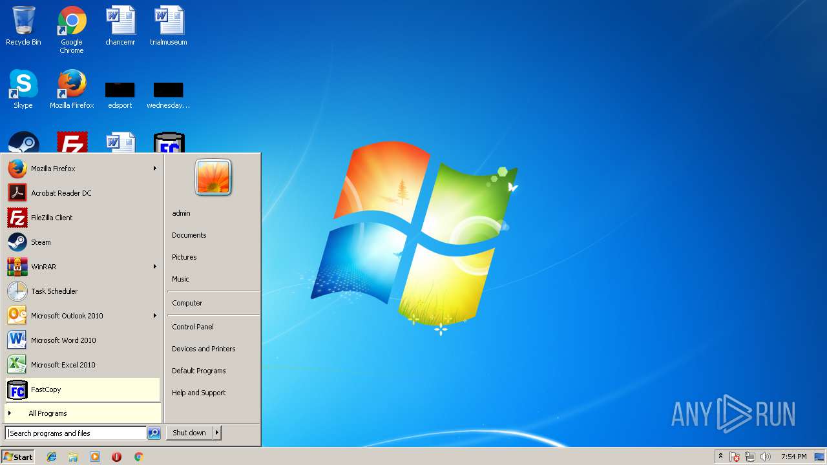Open Windows Explorer folder taskbar icon
Viewport: 827px width, 465px height.
tap(73, 457)
